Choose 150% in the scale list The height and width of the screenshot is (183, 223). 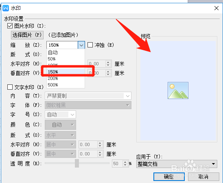point(66,72)
